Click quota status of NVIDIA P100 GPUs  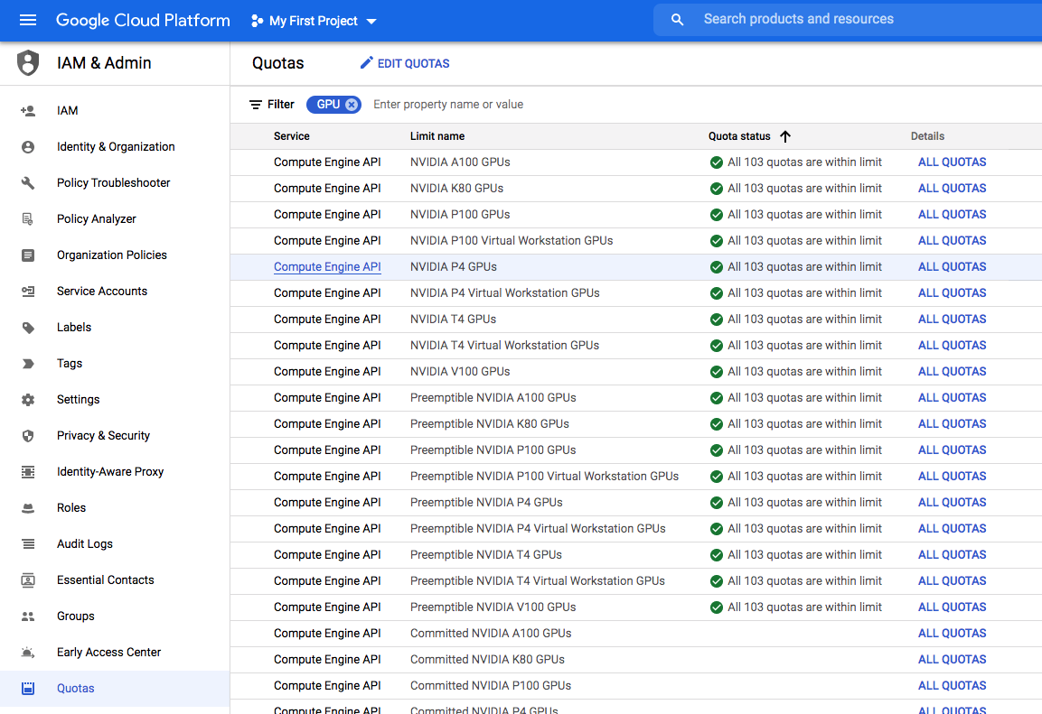[x=795, y=215]
